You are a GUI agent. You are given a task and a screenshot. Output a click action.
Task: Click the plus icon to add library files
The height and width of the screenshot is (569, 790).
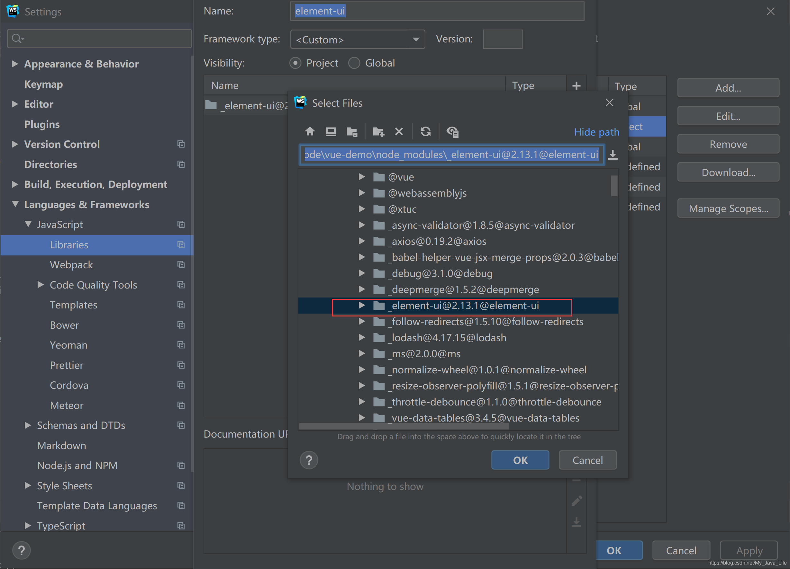577,85
